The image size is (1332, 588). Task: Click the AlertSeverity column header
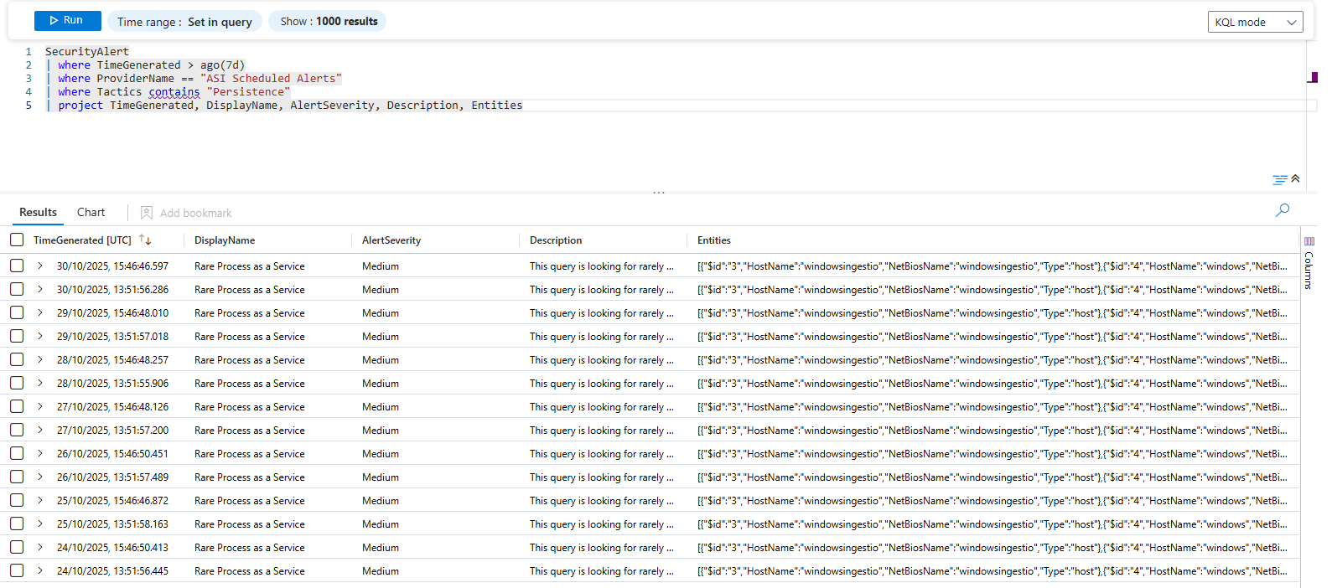391,240
